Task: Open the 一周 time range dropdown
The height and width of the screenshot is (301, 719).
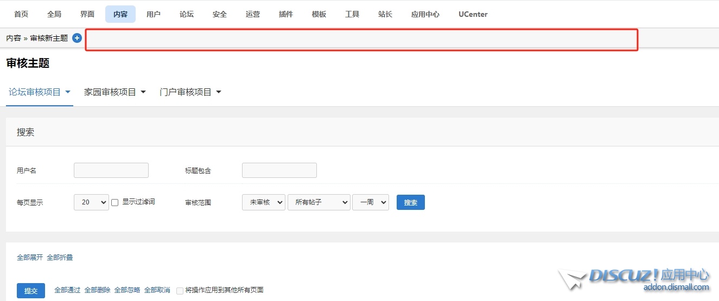Action: [x=371, y=202]
